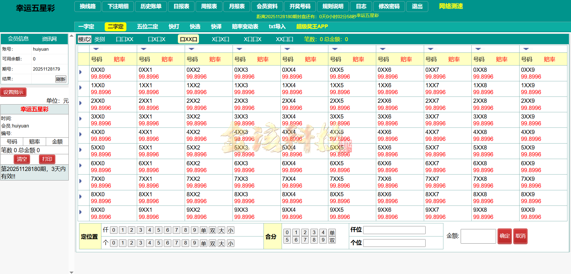This screenshot has height=274, width=571.
Task: Click 退出 to log out
Action: click(417, 6)
